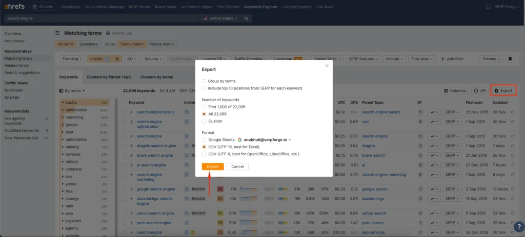Click the Ahrefs logo

(x=14, y=7)
